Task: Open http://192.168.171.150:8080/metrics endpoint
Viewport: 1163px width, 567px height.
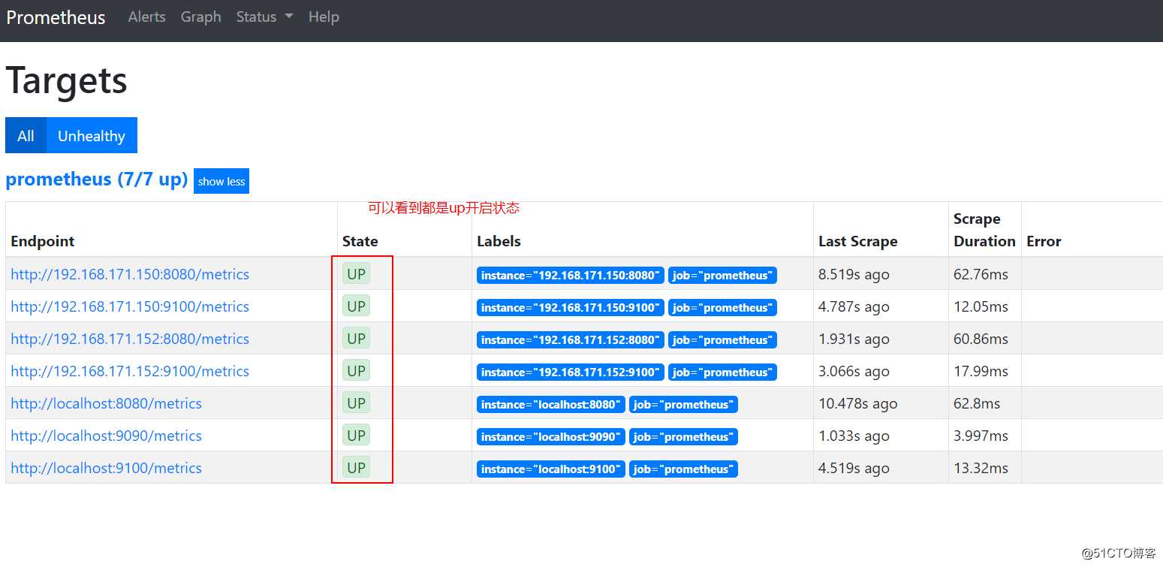Action: coord(130,274)
